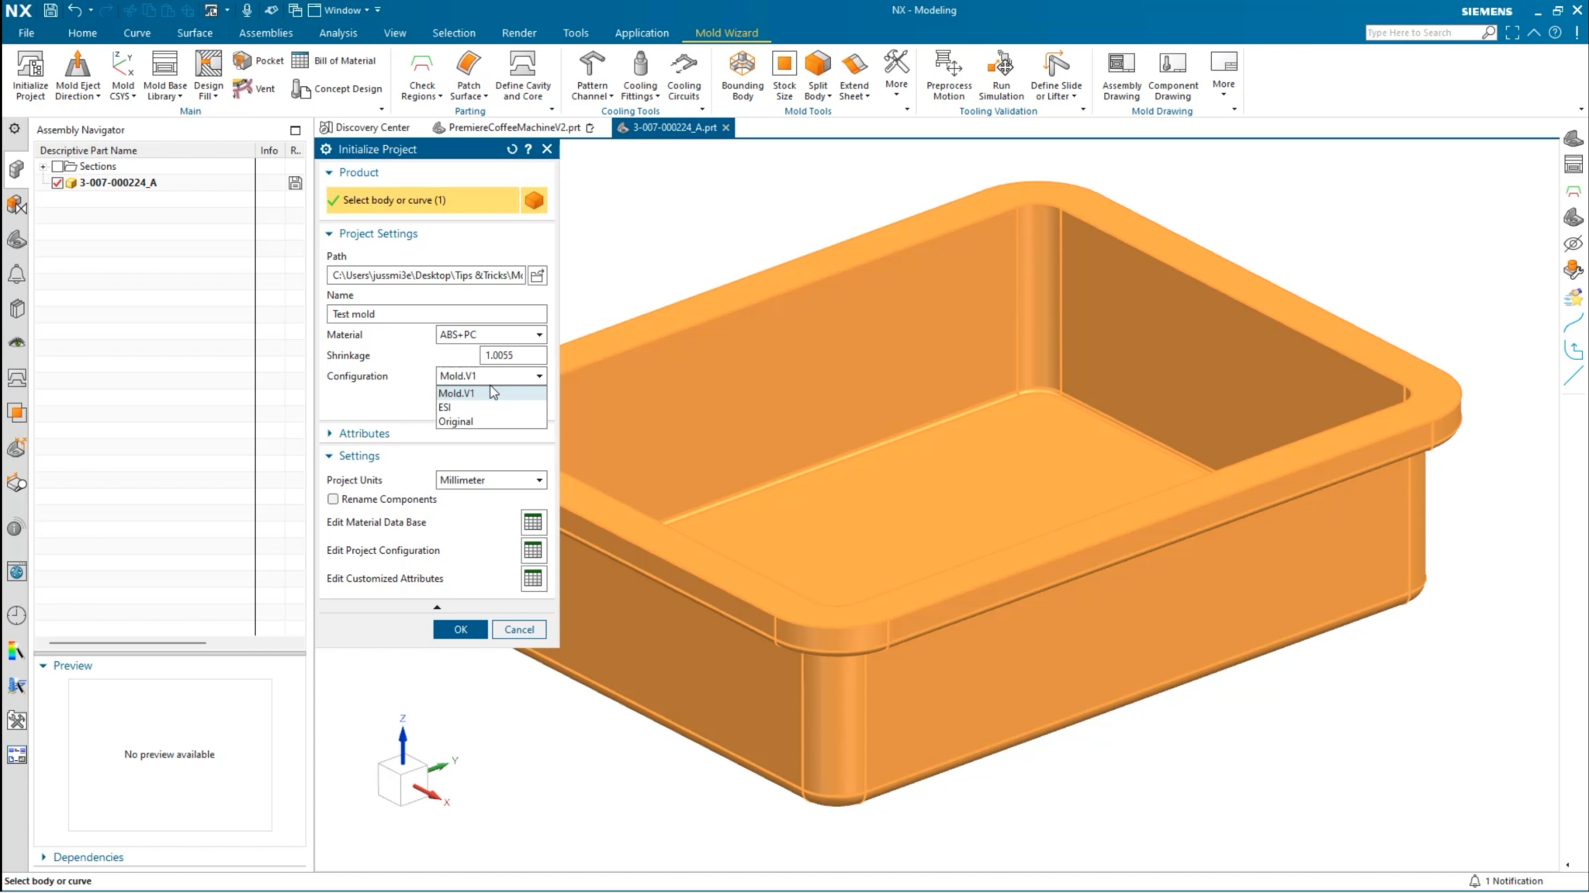Enable the Rename Components checkbox

[x=332, y=499]
